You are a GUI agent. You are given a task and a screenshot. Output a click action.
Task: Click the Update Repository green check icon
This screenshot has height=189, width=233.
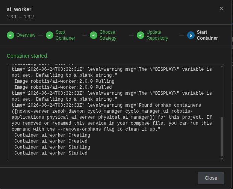point(141,35)
